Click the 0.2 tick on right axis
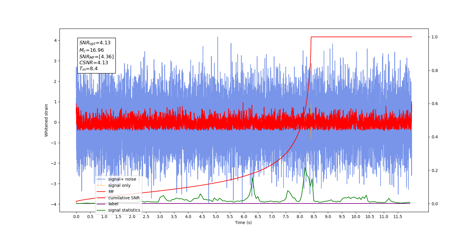The height and width of the screenshot is (238, 476). pyautogui.click(x=435, y=170)
